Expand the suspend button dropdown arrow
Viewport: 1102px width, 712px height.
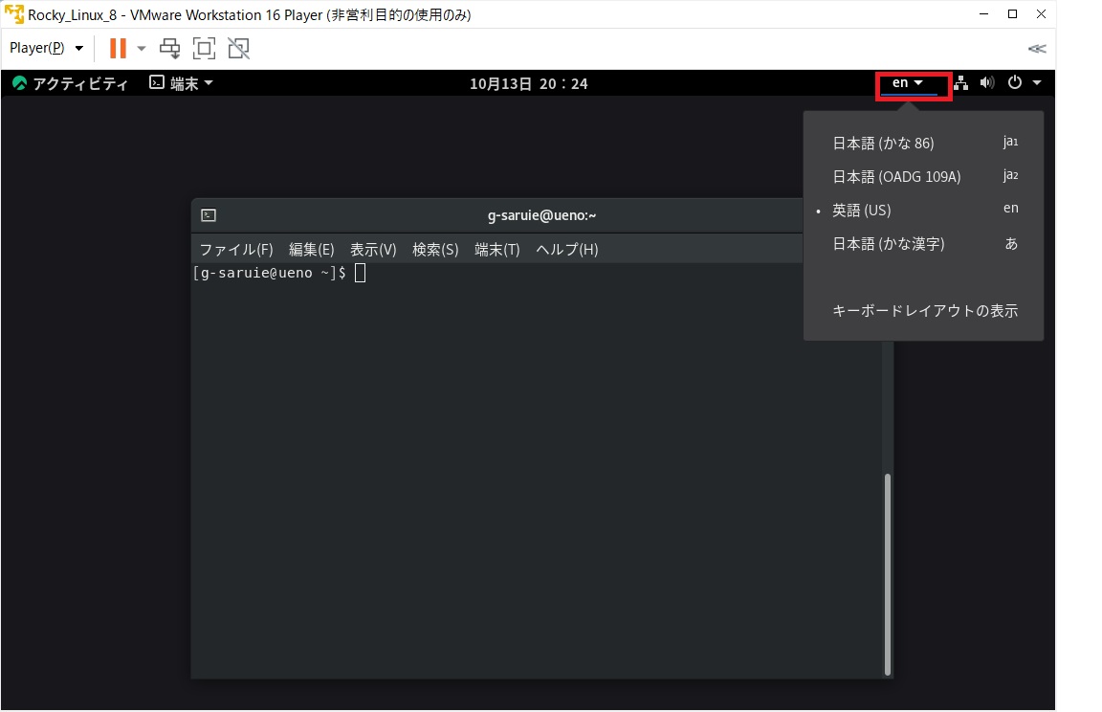click(x=141, y=48)
